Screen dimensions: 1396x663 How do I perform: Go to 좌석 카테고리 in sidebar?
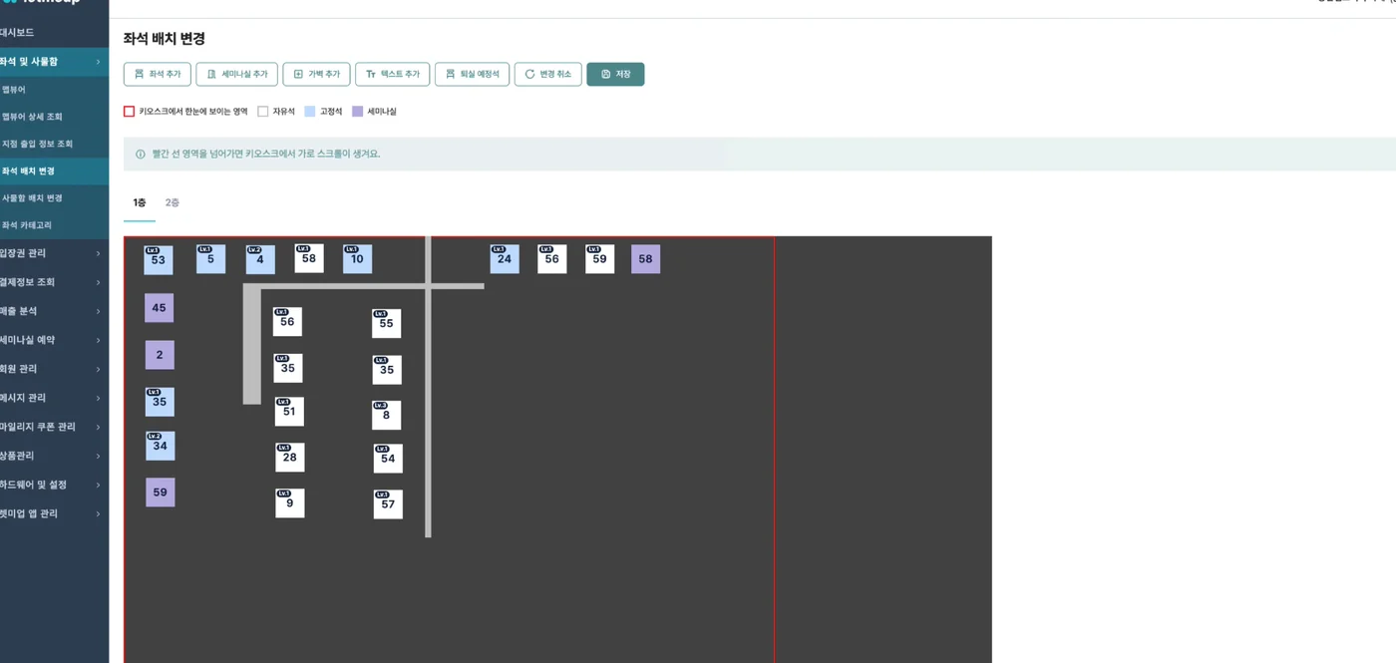tap(54, 225)
